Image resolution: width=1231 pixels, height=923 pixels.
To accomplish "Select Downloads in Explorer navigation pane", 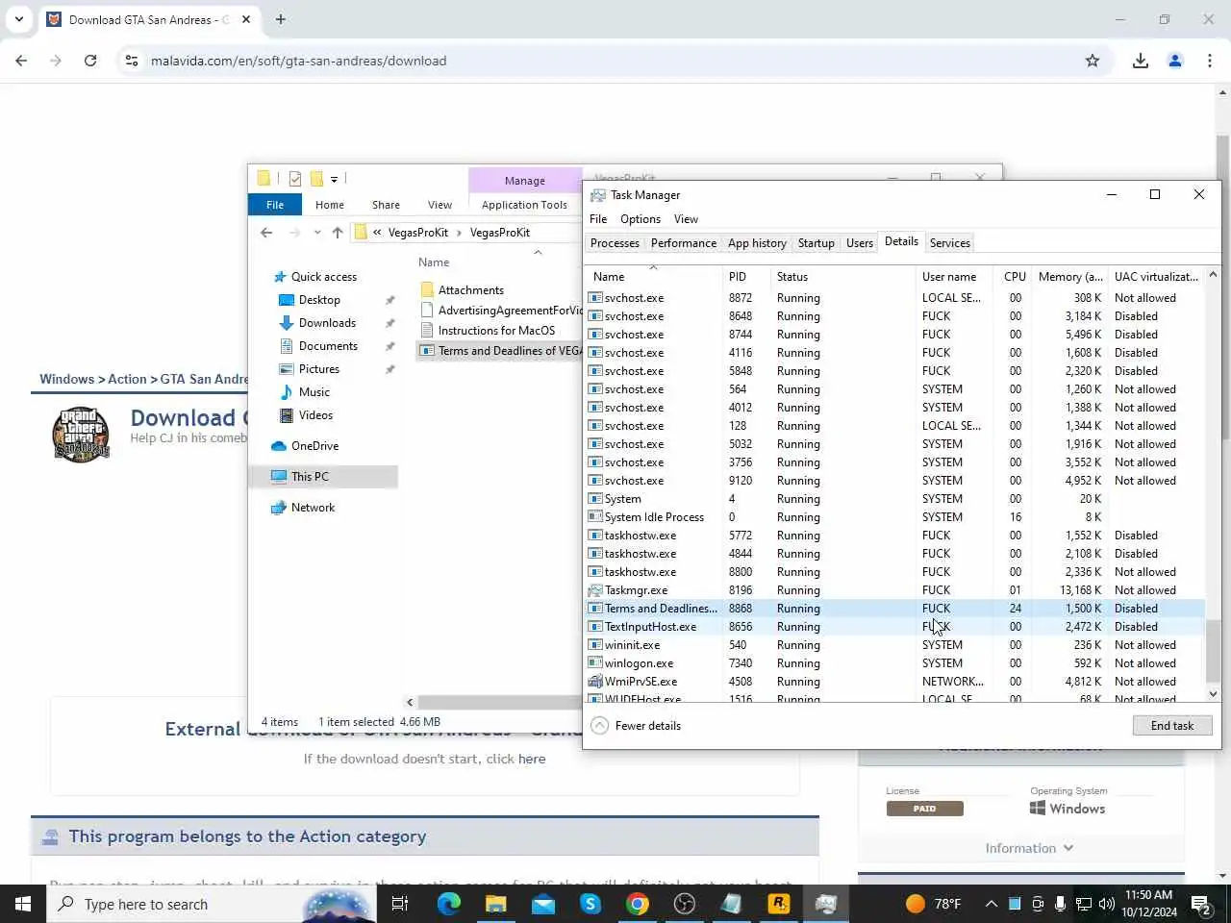I will [327, 323].
